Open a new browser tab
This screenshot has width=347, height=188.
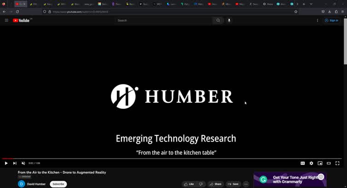point(304,4)
